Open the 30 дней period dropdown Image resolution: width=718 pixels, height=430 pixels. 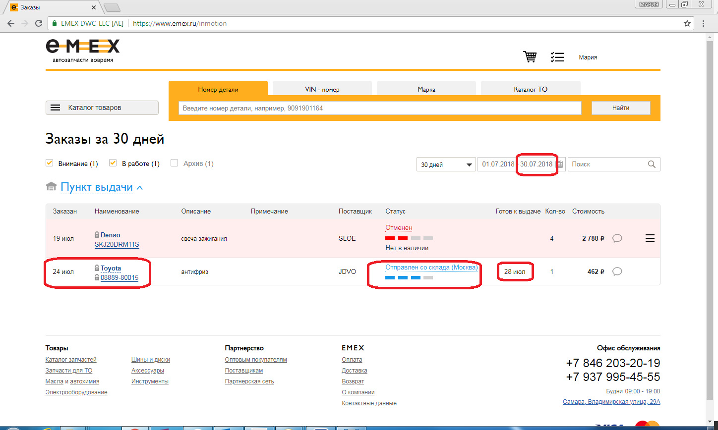pos(446,164)
